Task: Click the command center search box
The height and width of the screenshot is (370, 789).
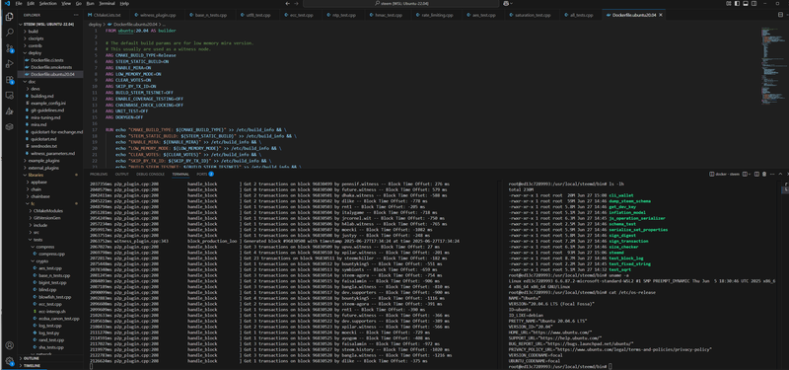Action: pyautogui.click(x=400, y=3)
